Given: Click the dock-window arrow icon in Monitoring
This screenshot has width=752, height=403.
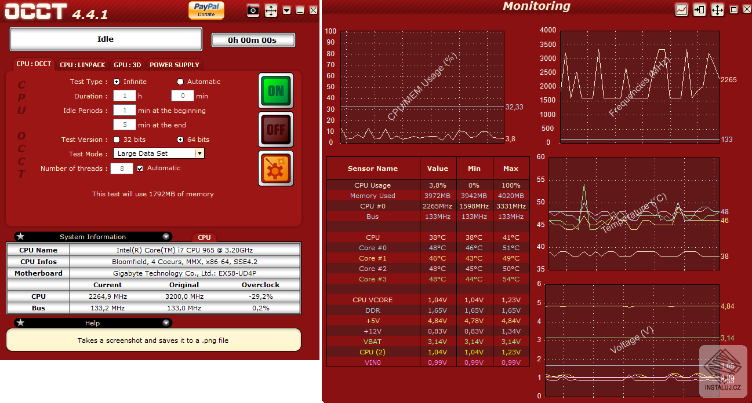Looking at the screenshot, I should point(699,10).
